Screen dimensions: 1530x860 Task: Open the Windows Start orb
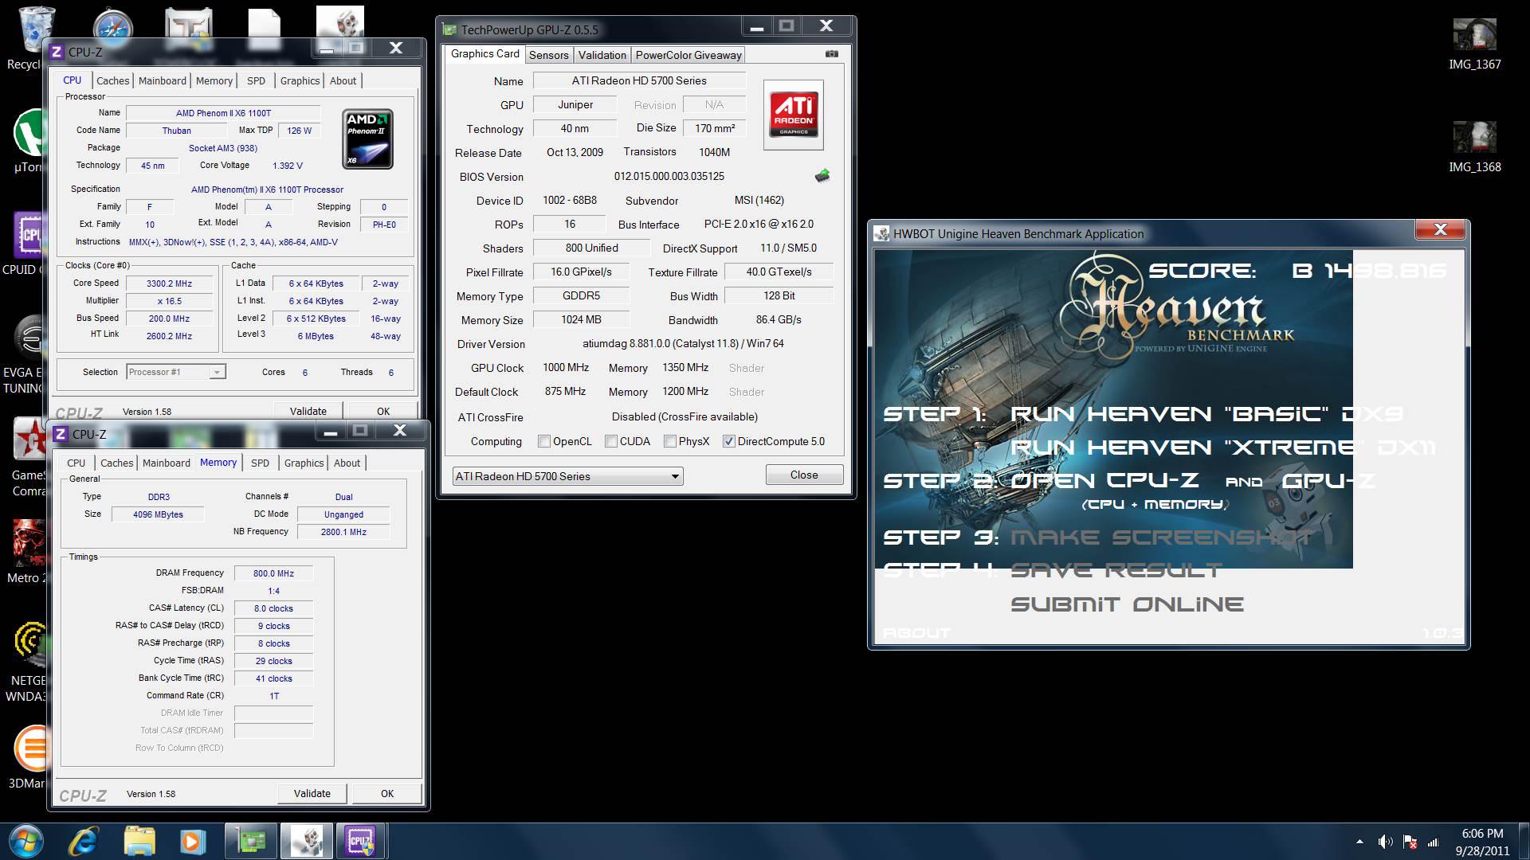tap(25, 841)
